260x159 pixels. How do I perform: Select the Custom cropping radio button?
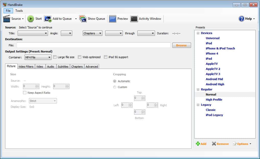coord(115,87)
